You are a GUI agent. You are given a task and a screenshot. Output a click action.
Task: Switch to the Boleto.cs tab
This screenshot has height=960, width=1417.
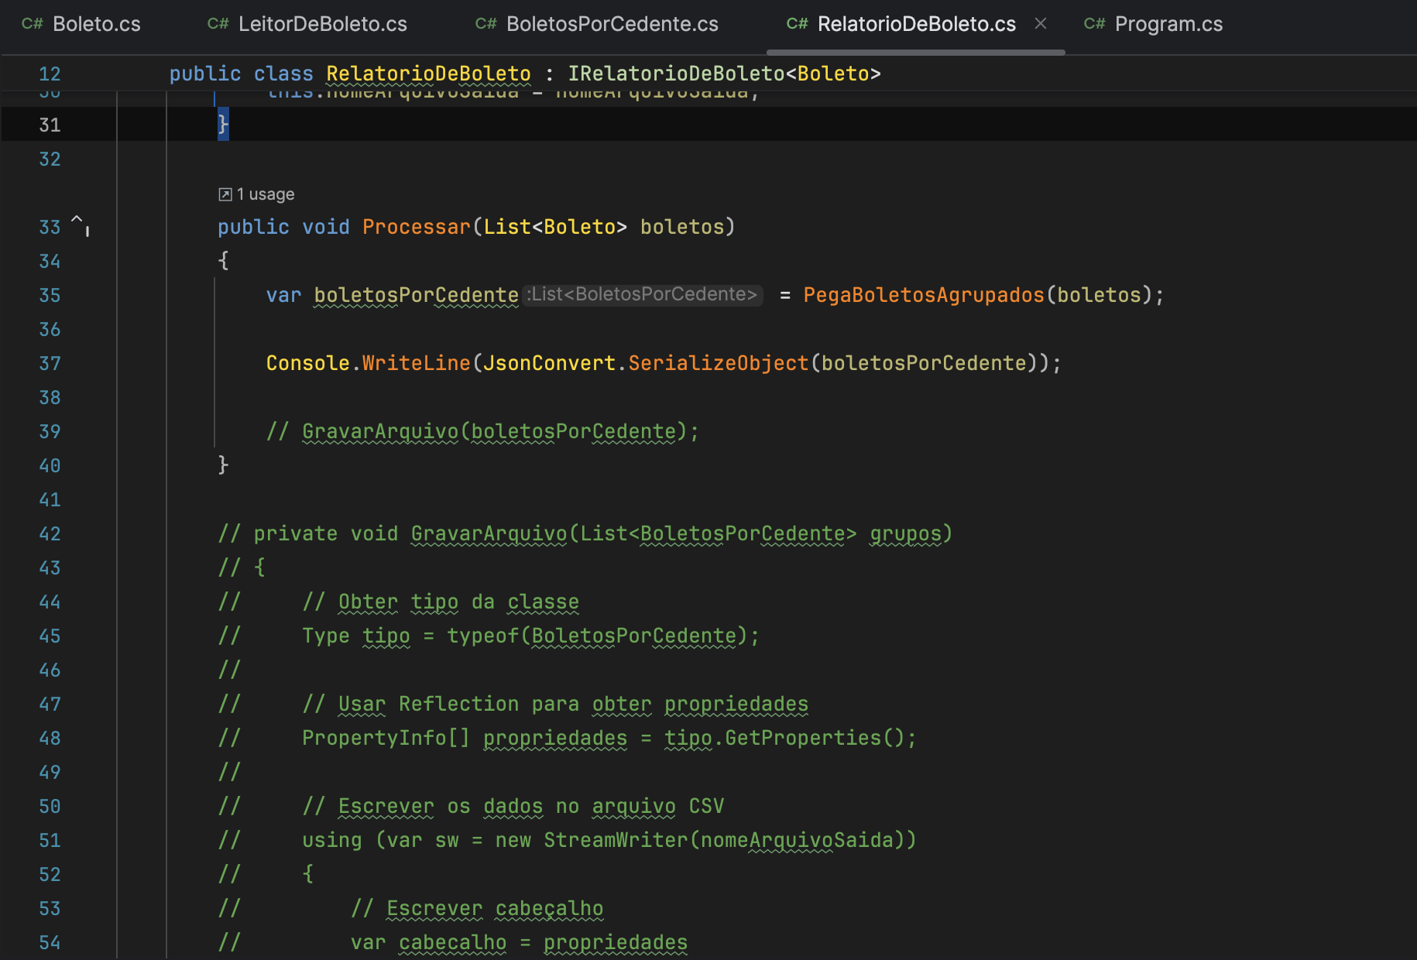(81, 24)
